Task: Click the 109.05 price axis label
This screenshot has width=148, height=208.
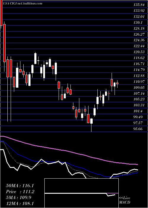Action: click(139, 87)
